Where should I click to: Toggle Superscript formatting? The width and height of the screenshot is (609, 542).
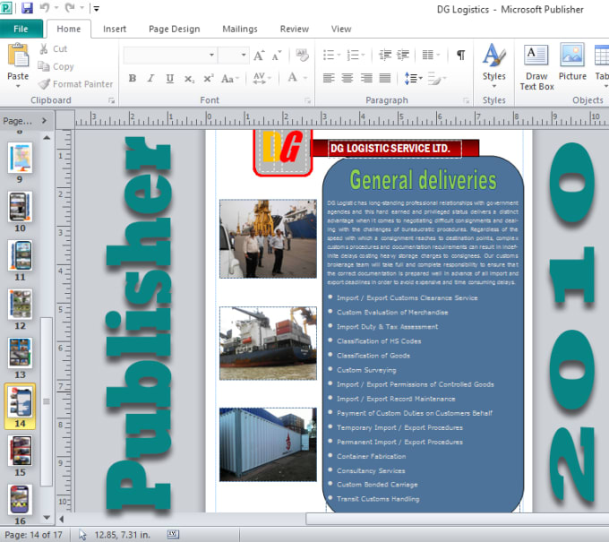tap(208, 79)
